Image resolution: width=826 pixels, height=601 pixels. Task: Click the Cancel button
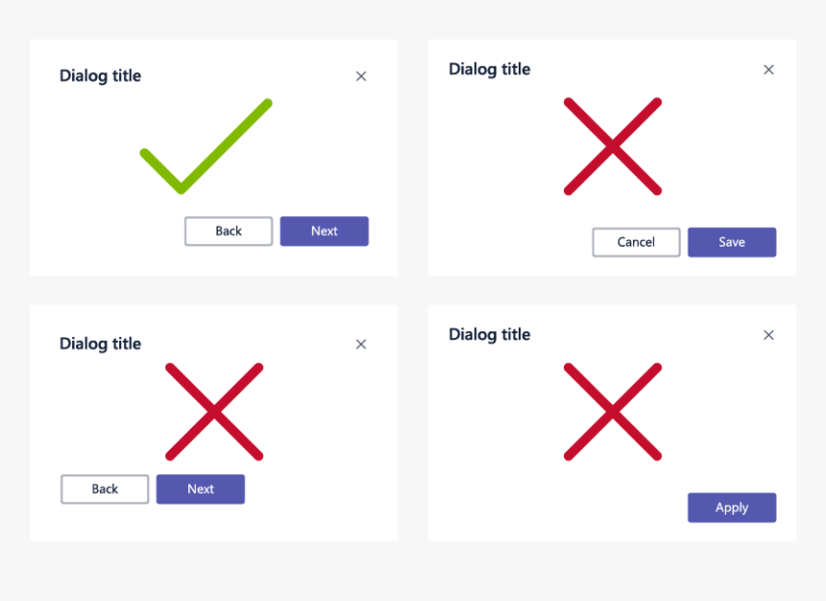[637, 242]
